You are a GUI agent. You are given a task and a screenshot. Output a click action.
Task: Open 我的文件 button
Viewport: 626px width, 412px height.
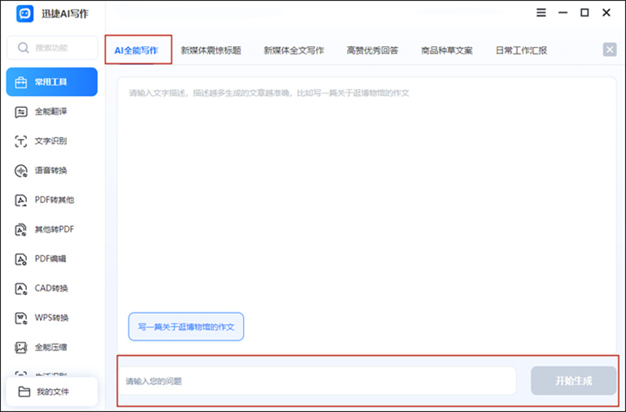[x=52, y=392]
